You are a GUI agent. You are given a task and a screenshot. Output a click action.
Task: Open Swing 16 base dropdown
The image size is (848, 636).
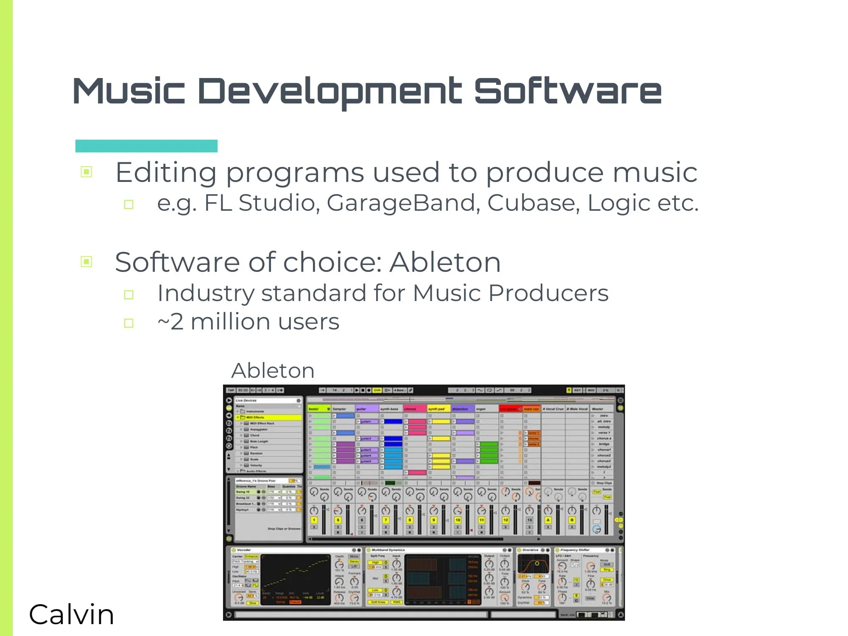[274, 492]
